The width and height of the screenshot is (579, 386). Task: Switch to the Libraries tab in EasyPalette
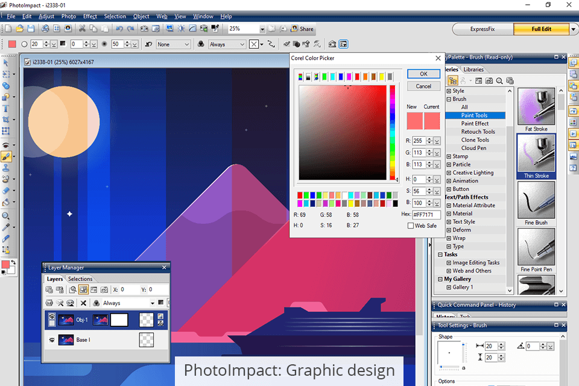[x=473, y=69]
